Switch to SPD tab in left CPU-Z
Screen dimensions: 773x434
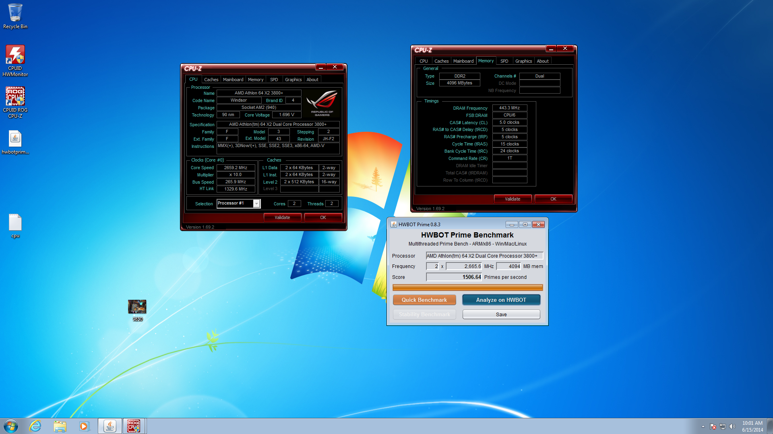tap(274, 80)
